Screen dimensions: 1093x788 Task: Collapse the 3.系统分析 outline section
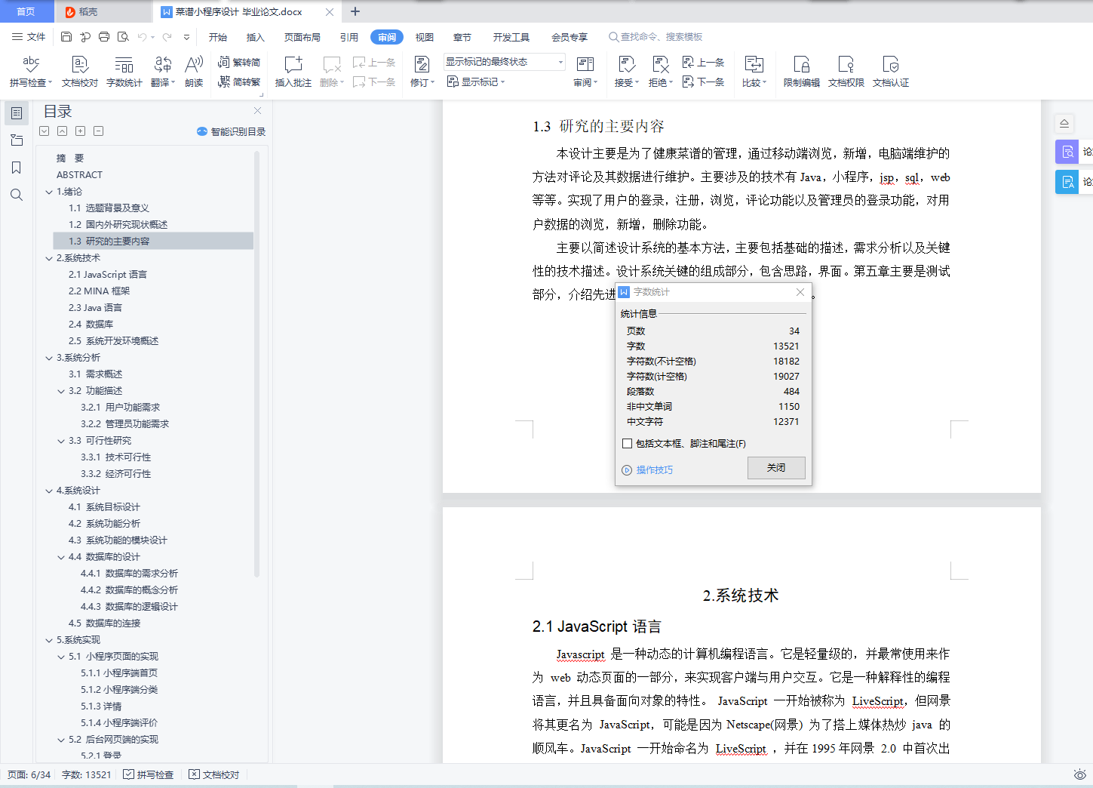(49, 358)
